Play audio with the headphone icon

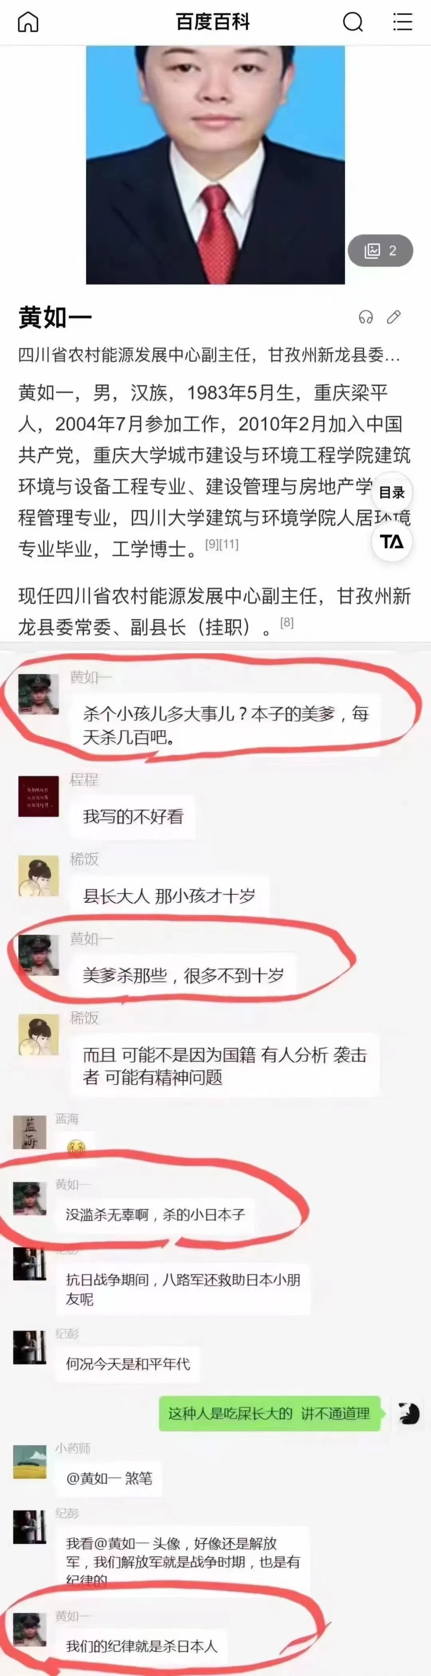pos(366,317)
